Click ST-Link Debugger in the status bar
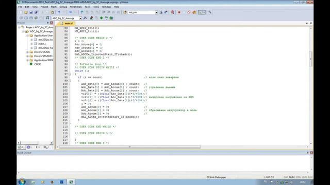Viewport: 330px width, 185px height. (x=217, y=177)
